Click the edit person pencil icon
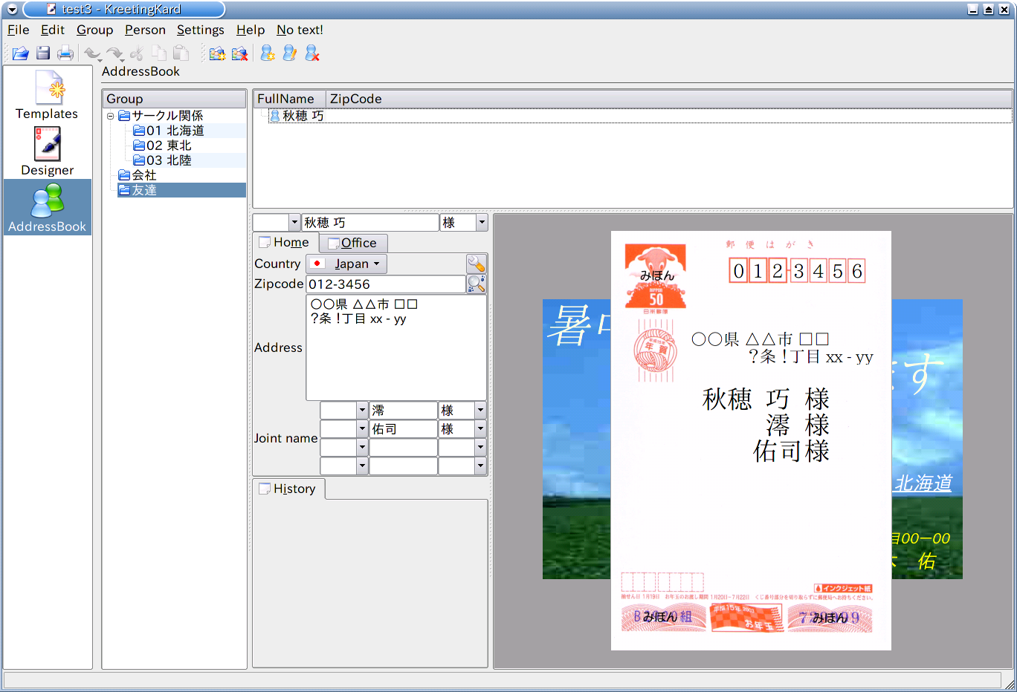Viewport: 1017px width, 692px height. click(290, 53)
